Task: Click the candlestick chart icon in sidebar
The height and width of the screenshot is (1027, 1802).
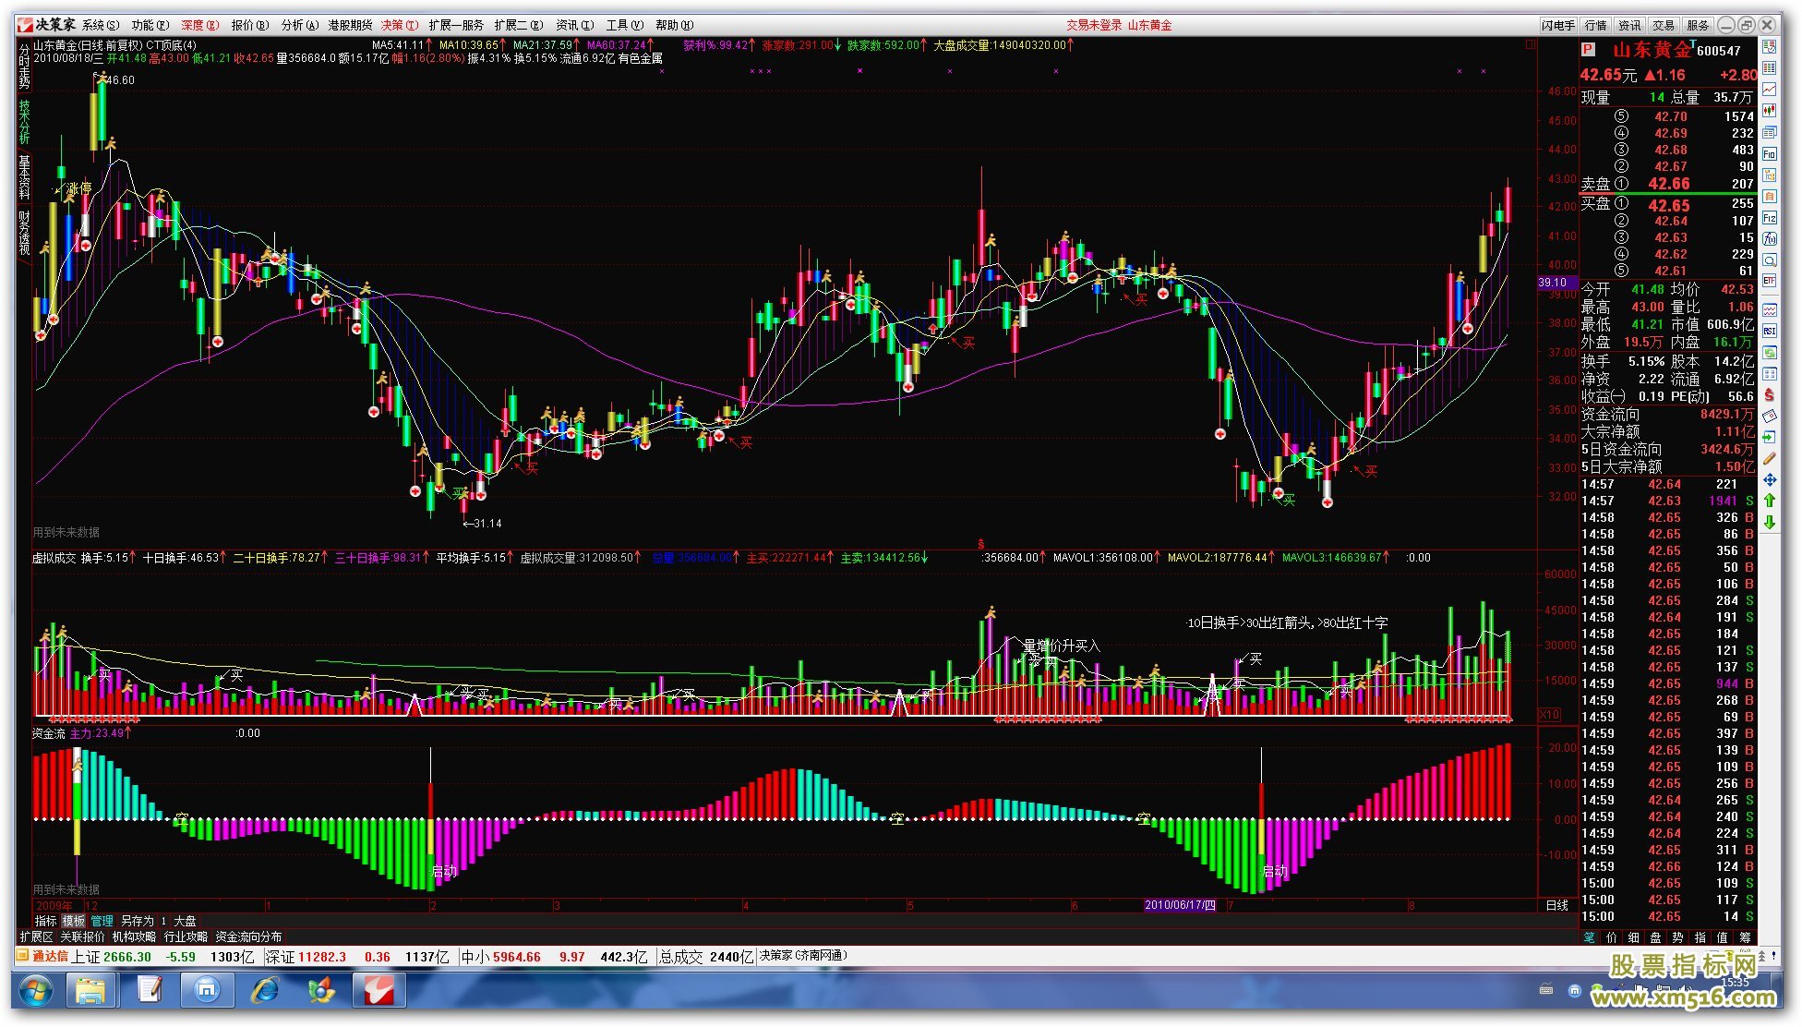Action: coord(1769,111)
